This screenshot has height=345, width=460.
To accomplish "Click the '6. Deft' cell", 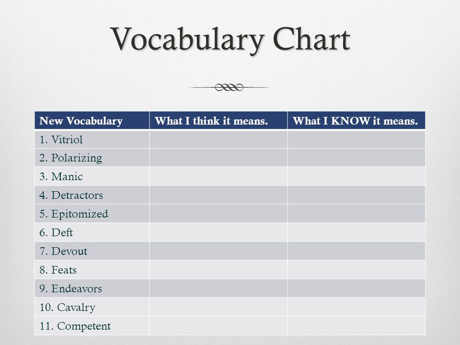I will coord(92,232).
